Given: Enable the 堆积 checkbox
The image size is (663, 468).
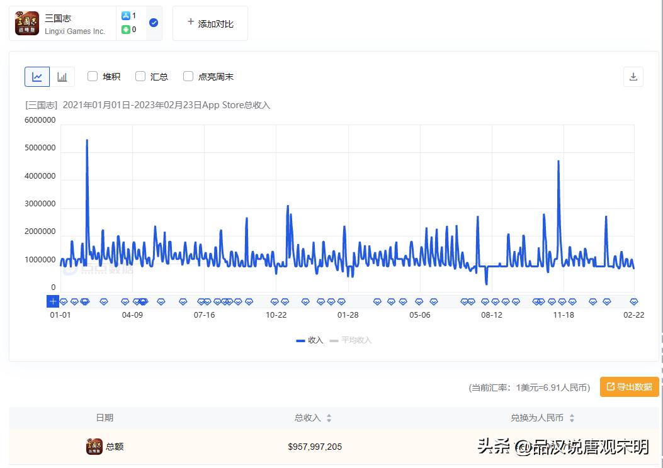Looking at the screenshot, I should pos(93,76).
